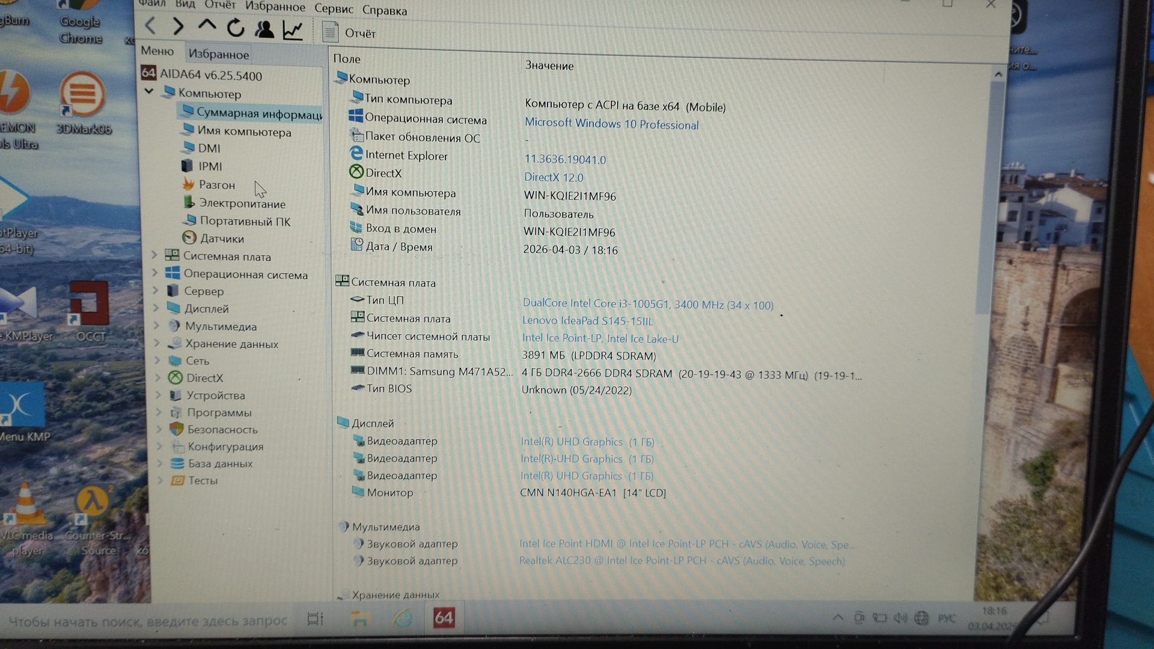Expand the Мультимедиа tree node

(156, 326)
